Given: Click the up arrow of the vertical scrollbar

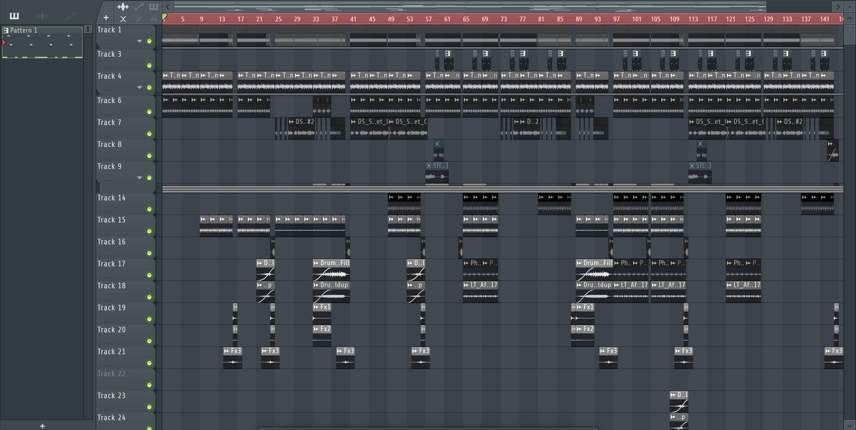Looking at the screenshot, I should (x=850, y=19).
